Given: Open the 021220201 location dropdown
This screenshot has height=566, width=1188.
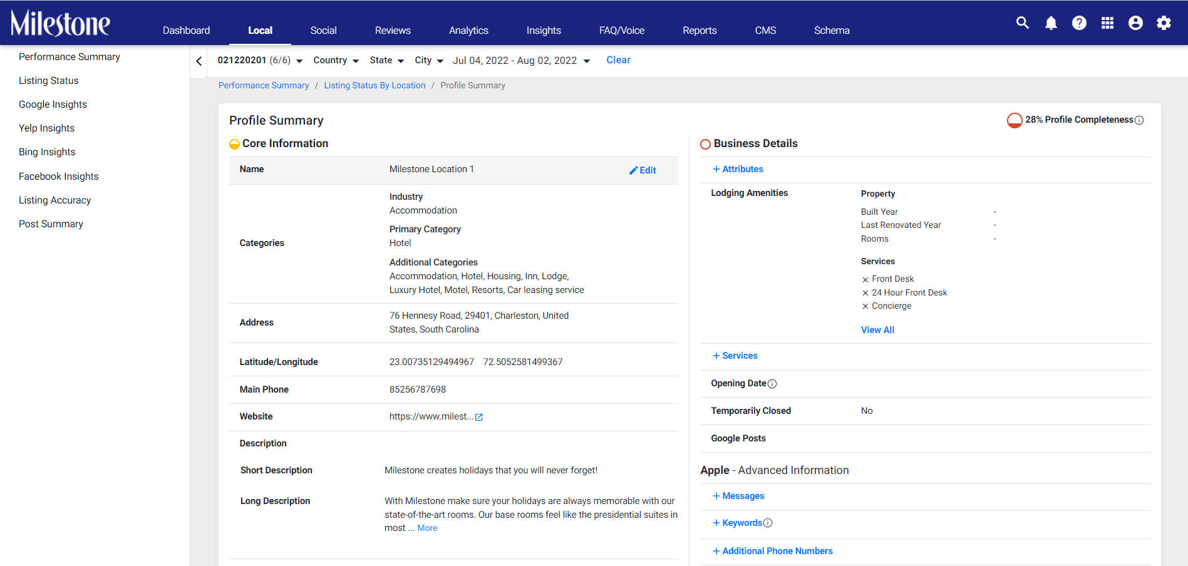Looking at the screenshot, I should coord(260,60).
